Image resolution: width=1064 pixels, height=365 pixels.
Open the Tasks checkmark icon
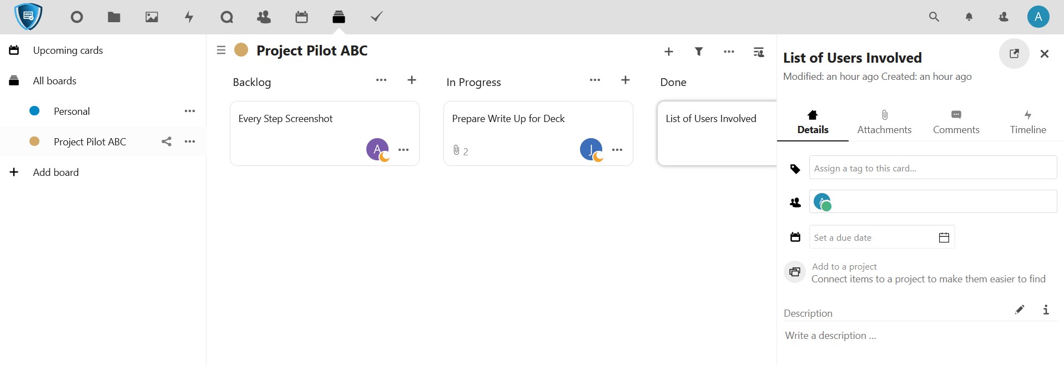pyautogui.click(x=376, y=17)
